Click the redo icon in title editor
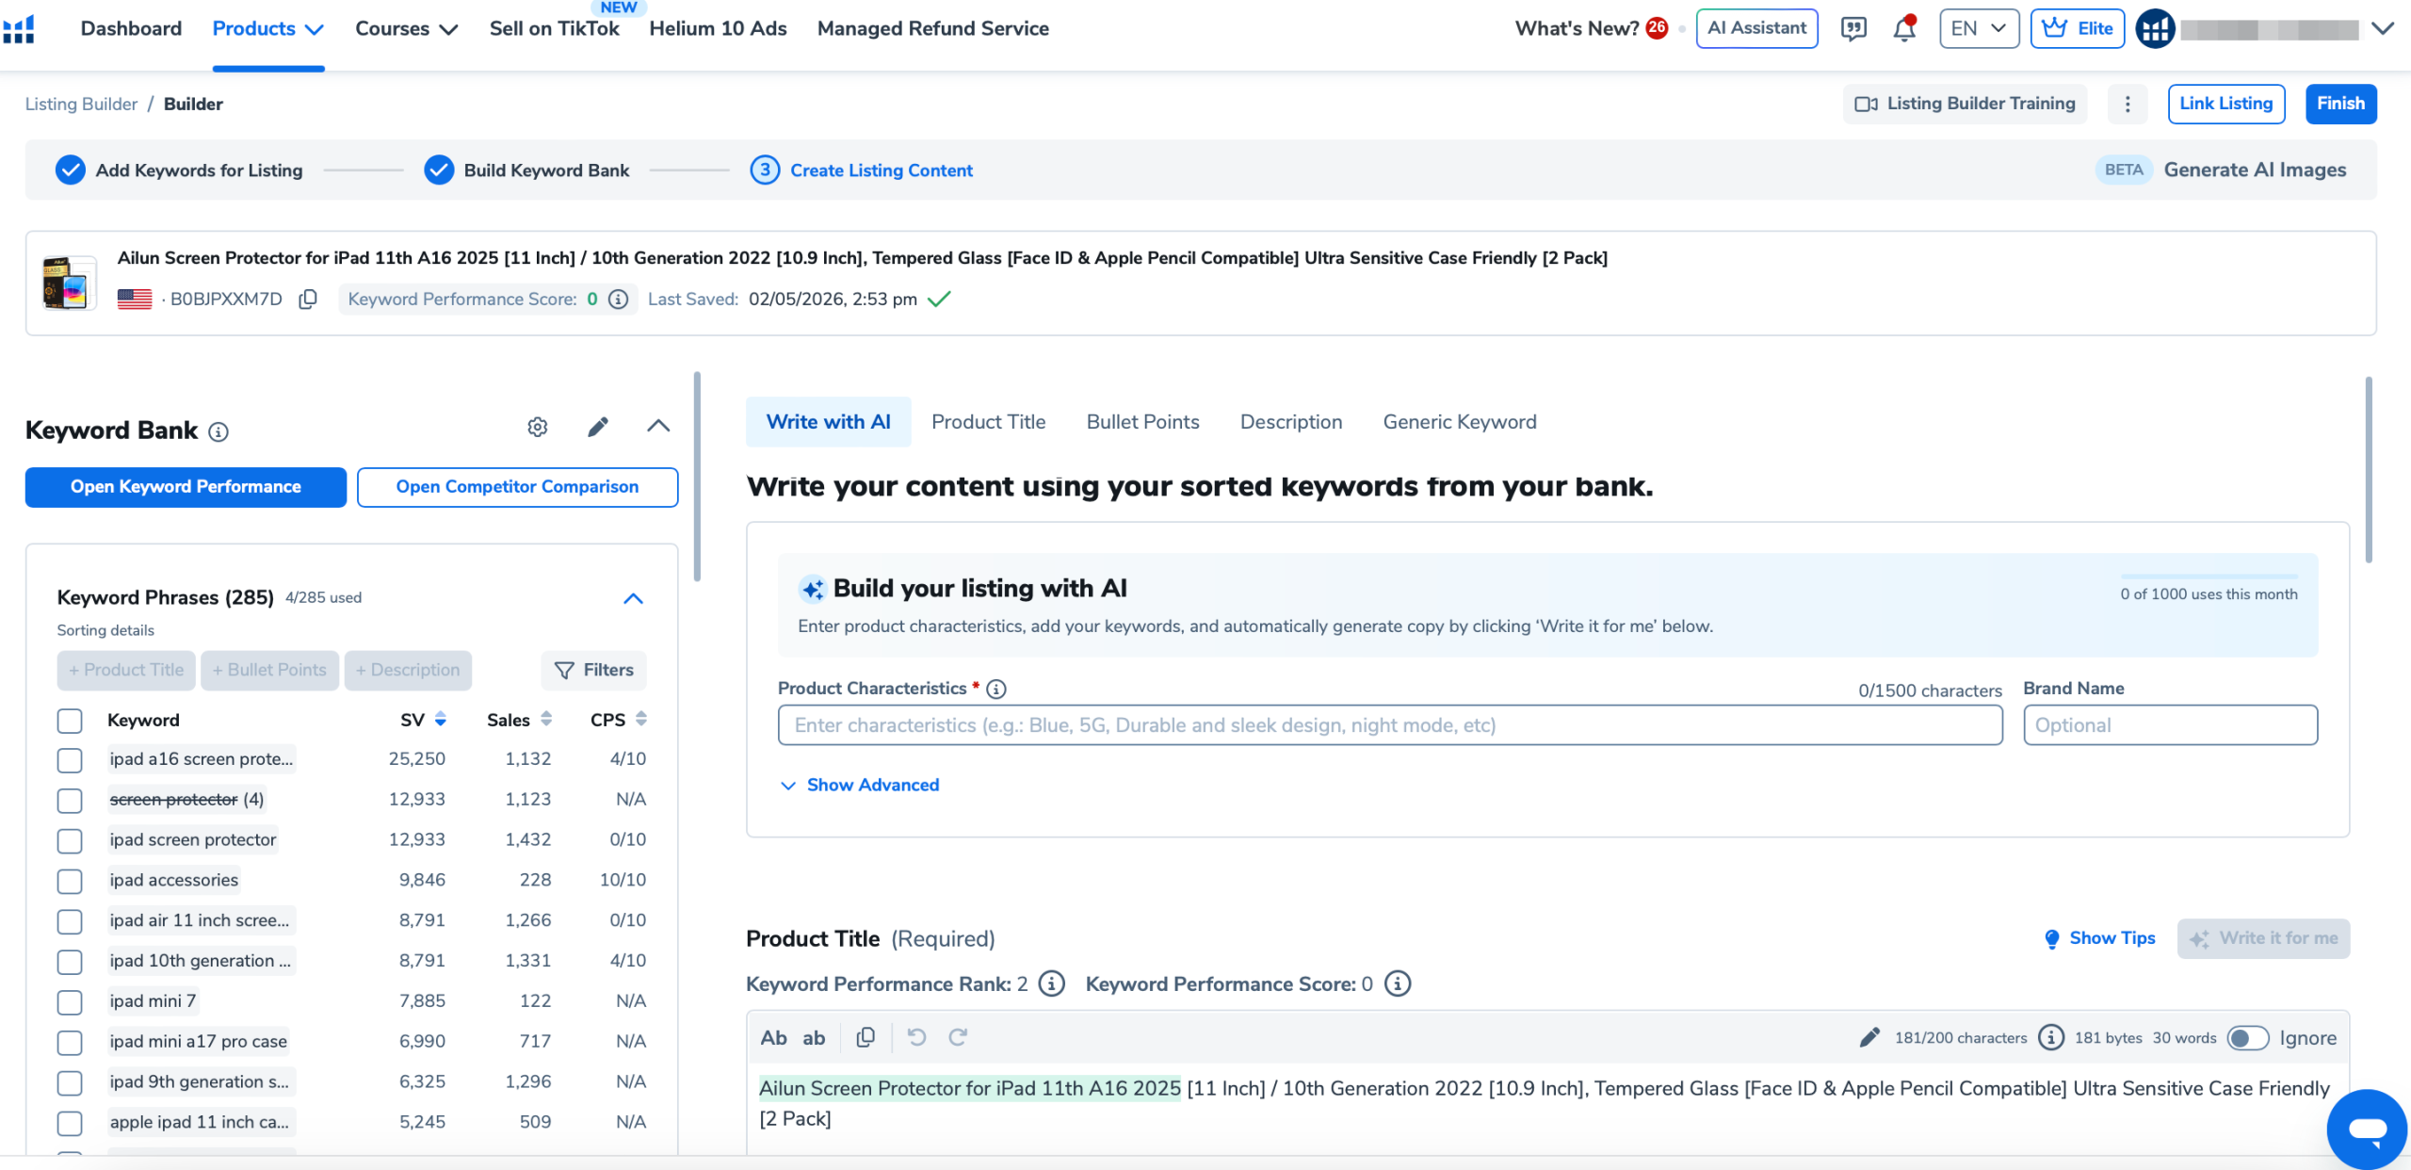The width and height of the screenshot is (2411, 1170). [958, 1037]
